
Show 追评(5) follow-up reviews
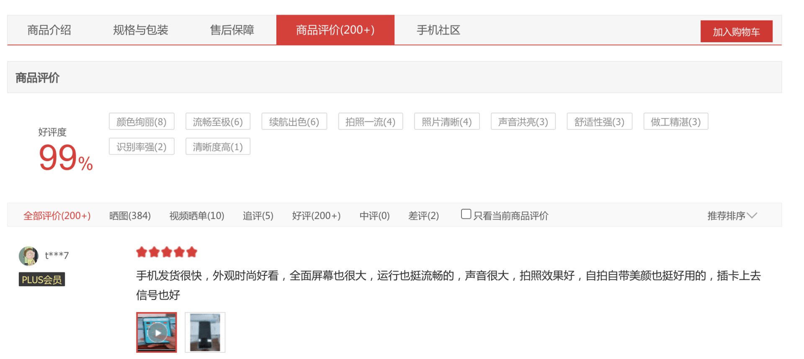tap(258, 216)
